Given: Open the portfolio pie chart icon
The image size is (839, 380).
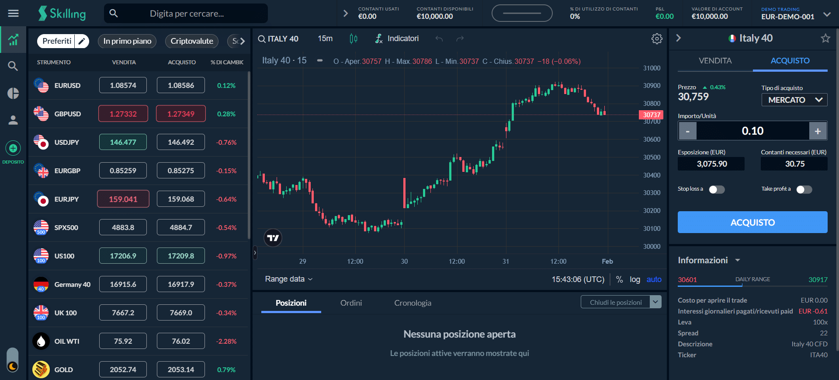Looking at the screenshot, I should point(13,93).
